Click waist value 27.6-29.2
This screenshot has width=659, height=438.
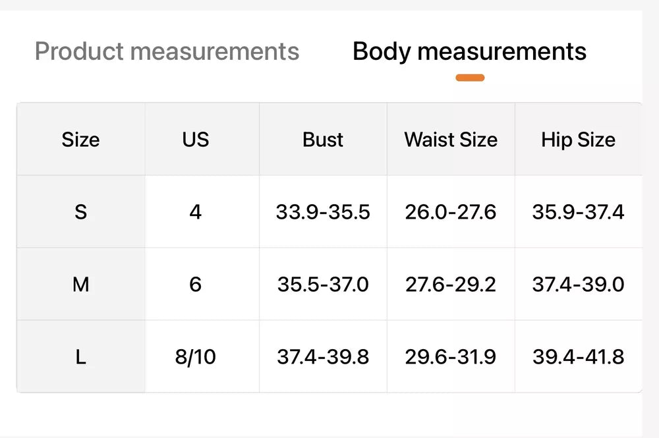click(451, 285)
